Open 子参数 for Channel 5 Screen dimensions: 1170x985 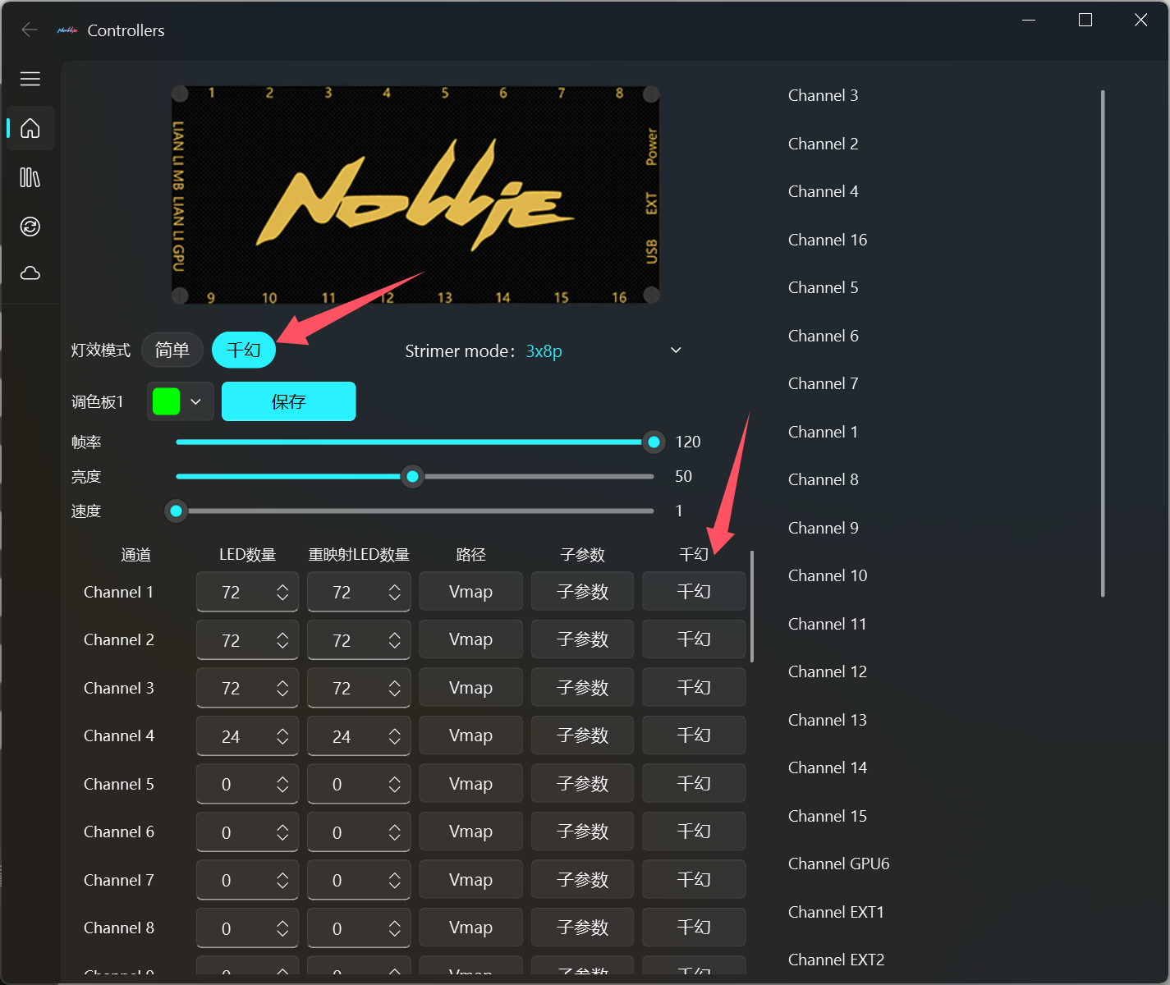582,784
